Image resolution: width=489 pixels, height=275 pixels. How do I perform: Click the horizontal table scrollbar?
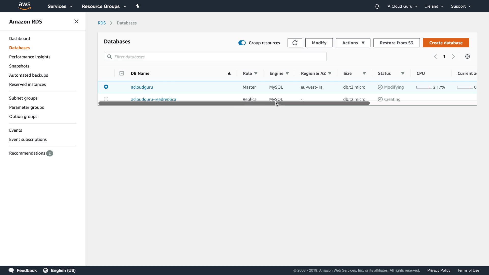pyautogui.click(x=234, y=103)
